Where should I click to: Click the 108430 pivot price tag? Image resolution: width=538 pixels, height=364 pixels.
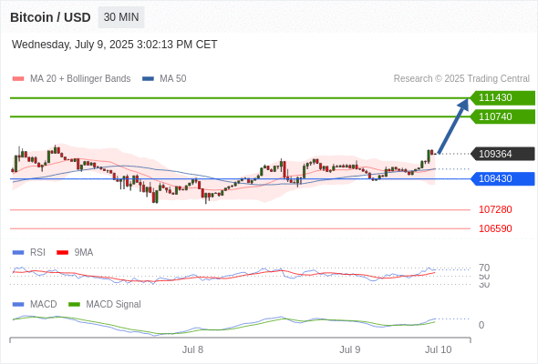(502, 178)
